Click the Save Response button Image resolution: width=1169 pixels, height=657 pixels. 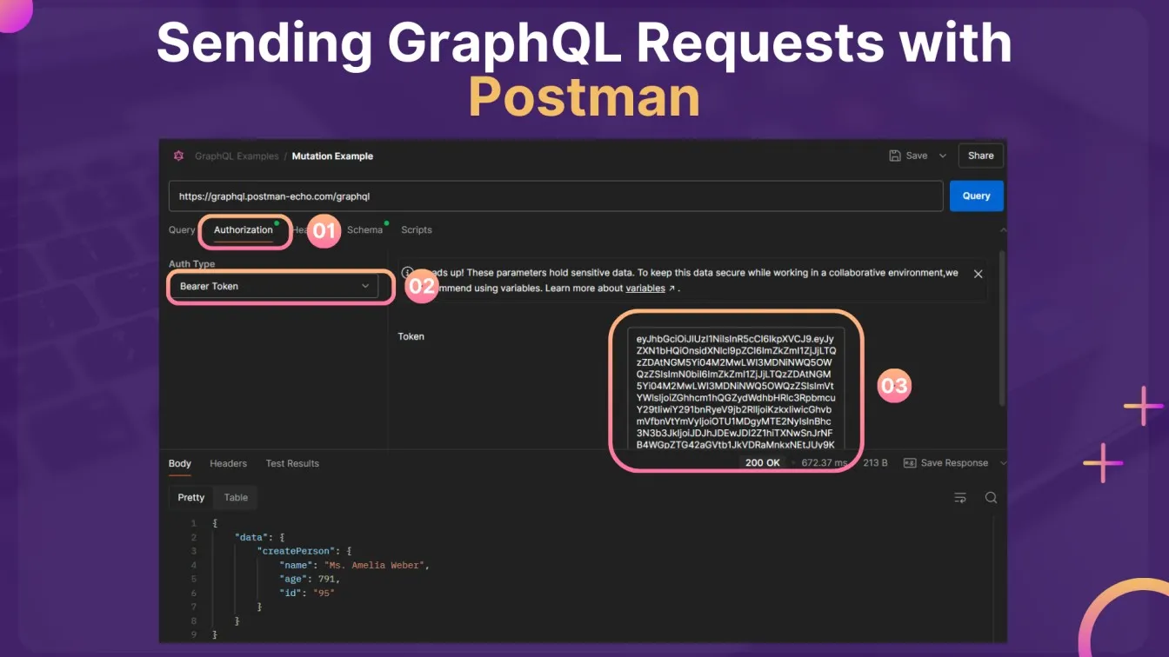945,463
